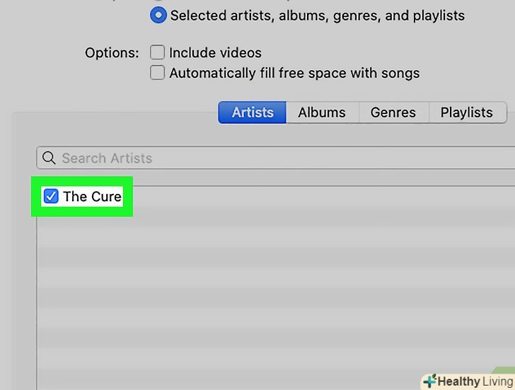Uncheck the checkbox beside The Cure
This screenshot has width=515, height=390.
[x=51, y=196]
